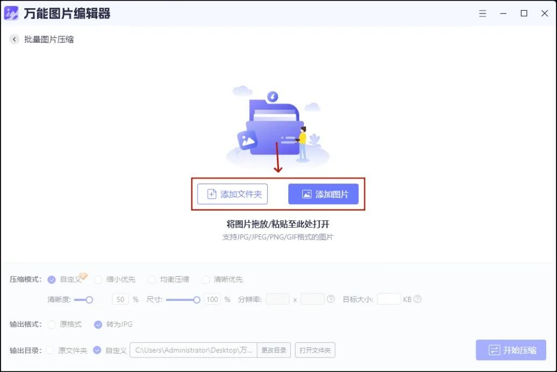This screenshot has width=557, height=372.
Task: Maximize the application window
Action: pyautogui.click(x=524, y=13)
